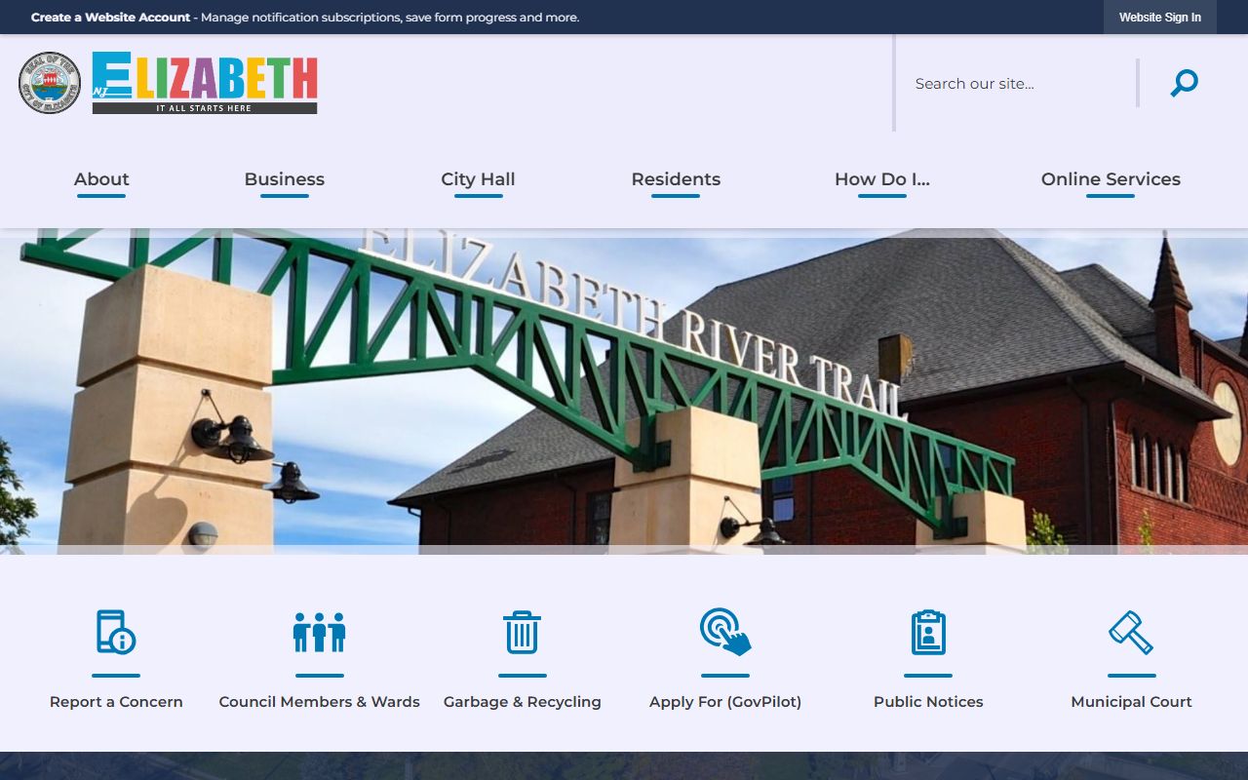
Task: Click the Elizabeth River Trail banner image
Action: [624, 390]
